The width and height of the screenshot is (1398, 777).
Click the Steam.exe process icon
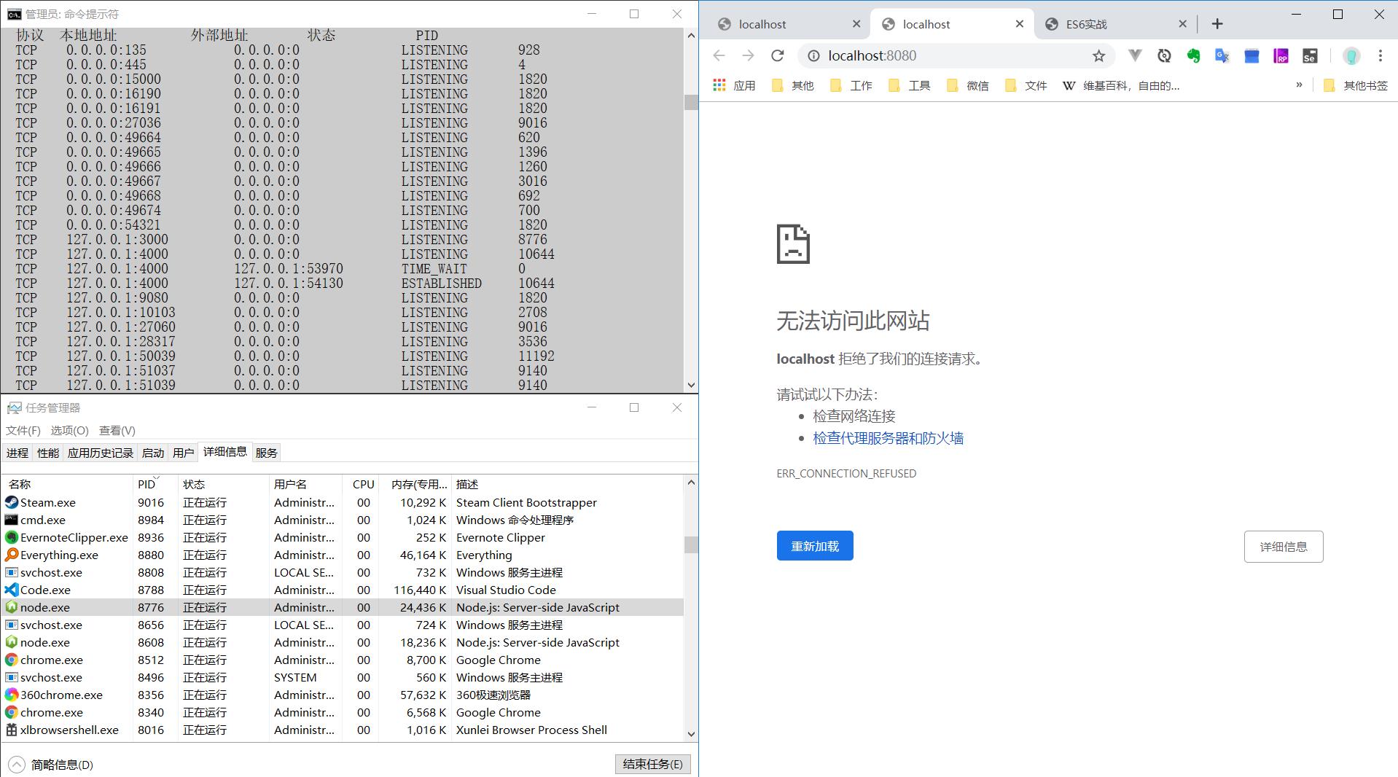pyautogui.click(x=12, y=502)
